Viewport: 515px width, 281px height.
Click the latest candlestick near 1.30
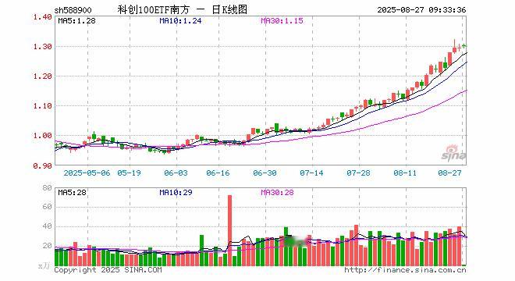pyautogui.click(x=463, y=46)
